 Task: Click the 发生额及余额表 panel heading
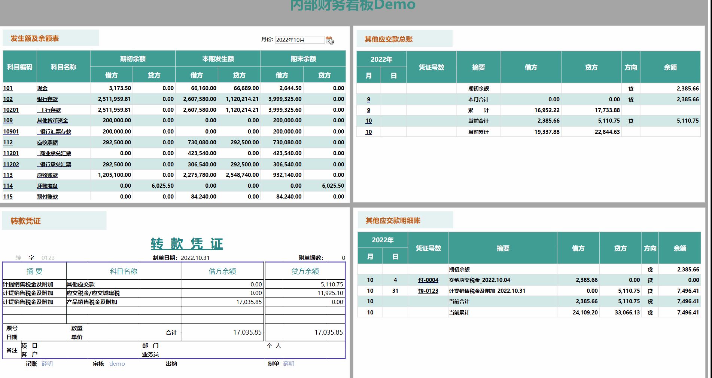click(x=34, y=39)
